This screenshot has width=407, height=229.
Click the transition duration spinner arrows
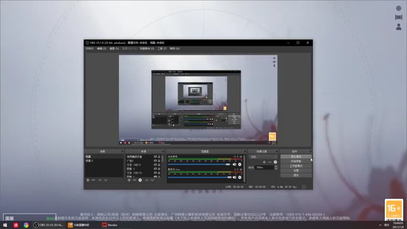point(275,168)
